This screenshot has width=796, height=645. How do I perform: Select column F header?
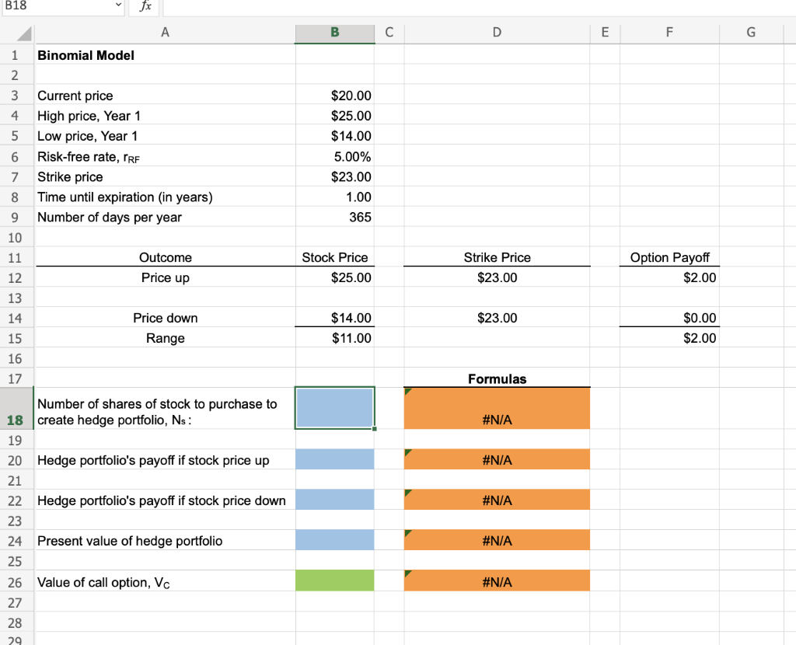pyautogui.click(x=669, y=33)
